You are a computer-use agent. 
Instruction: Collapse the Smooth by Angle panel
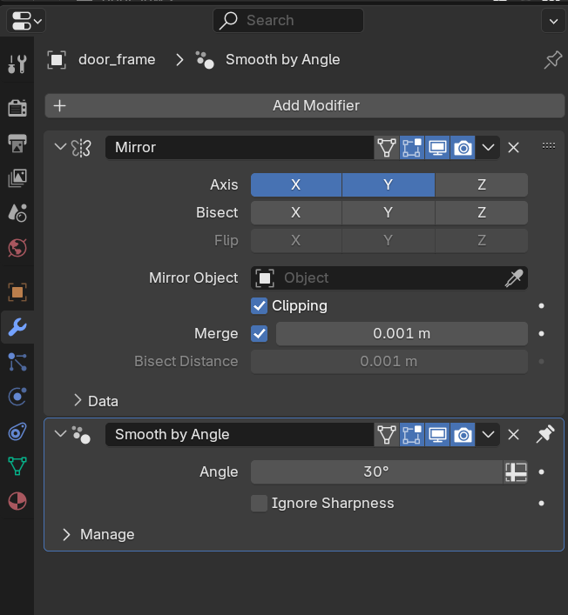pos(60,434)
